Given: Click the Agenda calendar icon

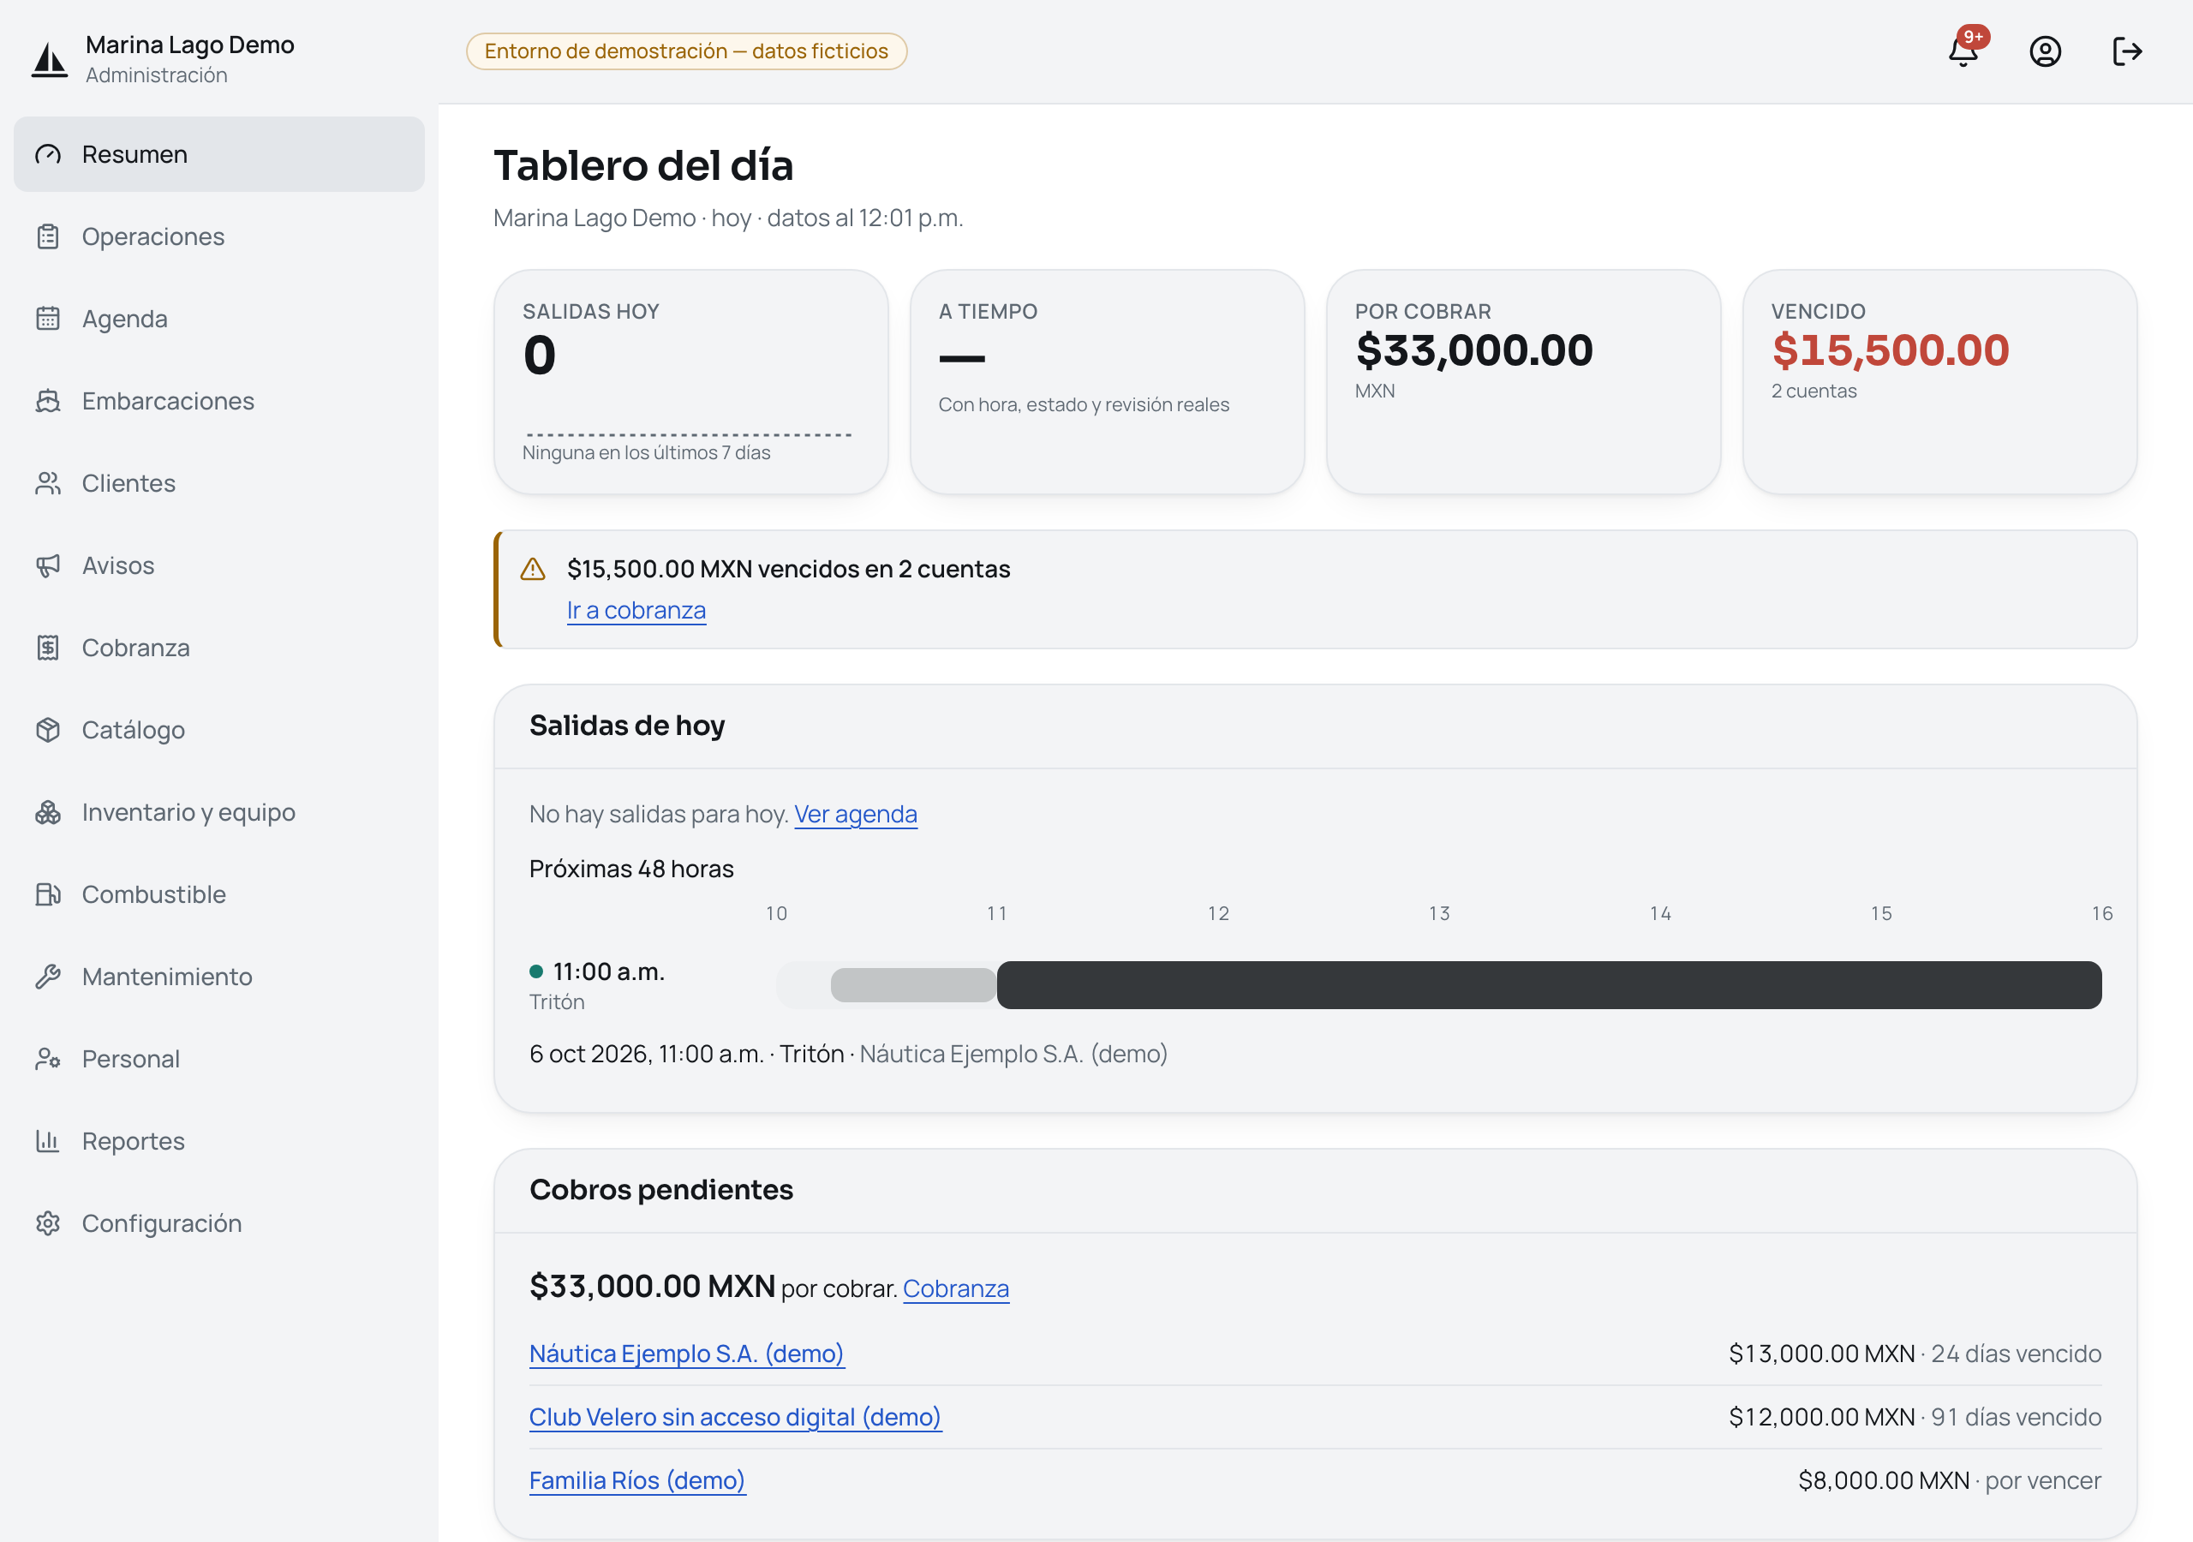Looking at the screenshot, I should click(x=48, y=318).
